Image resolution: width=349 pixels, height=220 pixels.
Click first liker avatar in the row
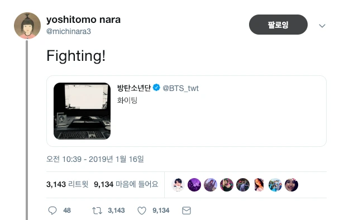[x=178, y=185]
